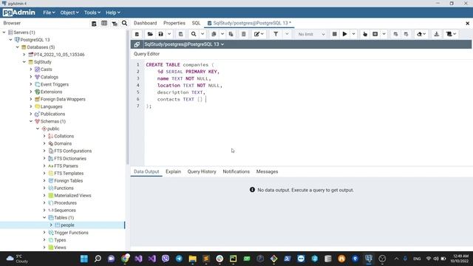Viewport: 473px width, 266px height.
Task: Collapse the Servers (1) tree node
Action: coord(4,33)
